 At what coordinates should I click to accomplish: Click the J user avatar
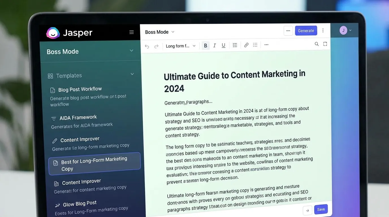(343, 30)
